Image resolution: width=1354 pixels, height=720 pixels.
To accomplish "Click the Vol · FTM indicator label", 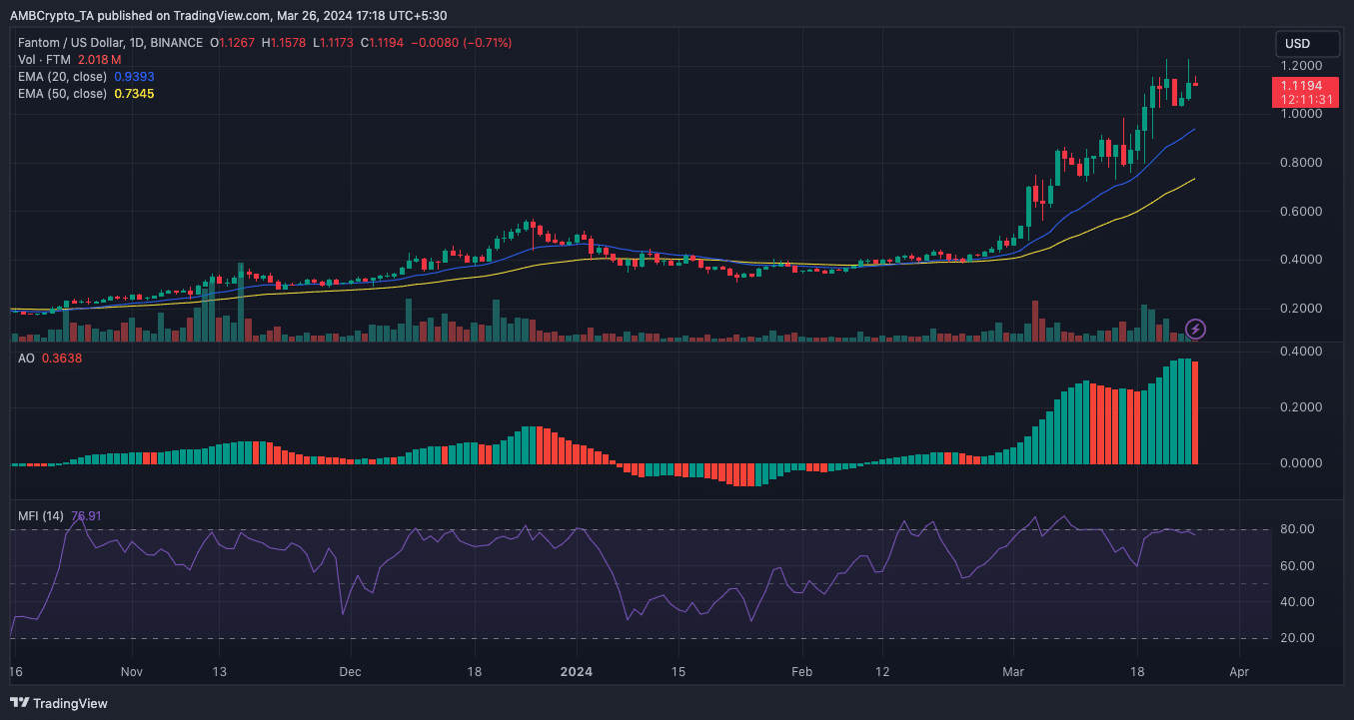I will point(44,60).
